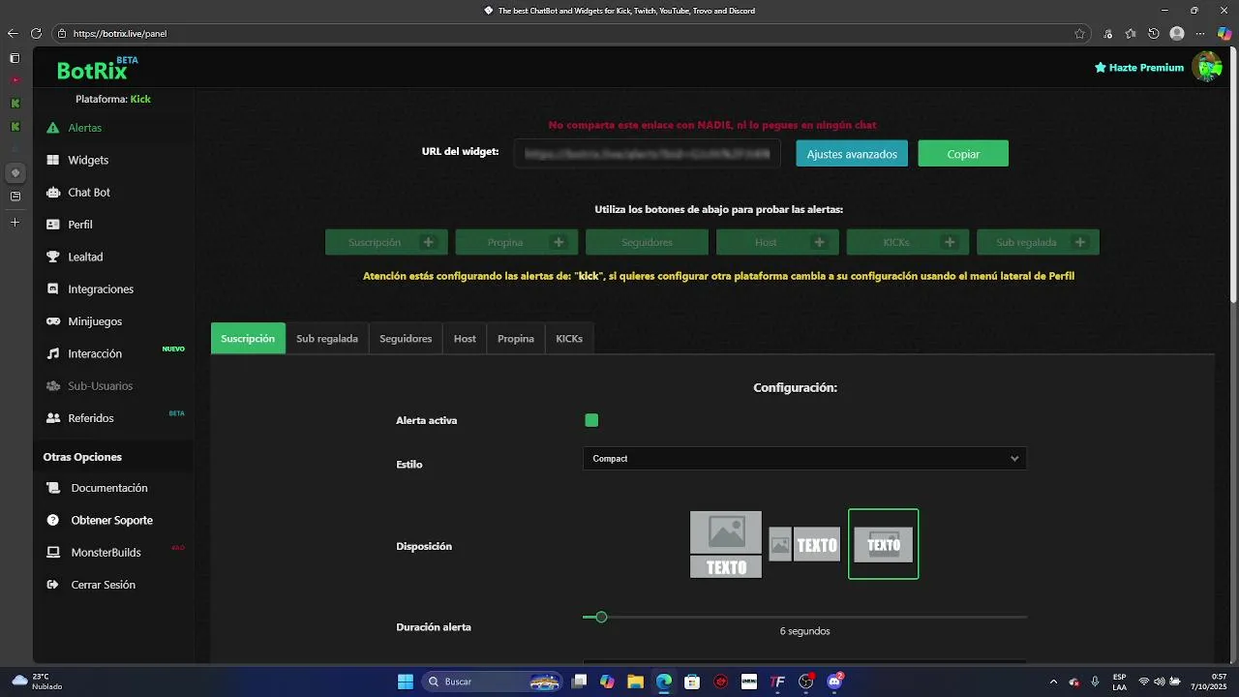
Task: Click the Chat Bot robot icon
Action: 53,193
